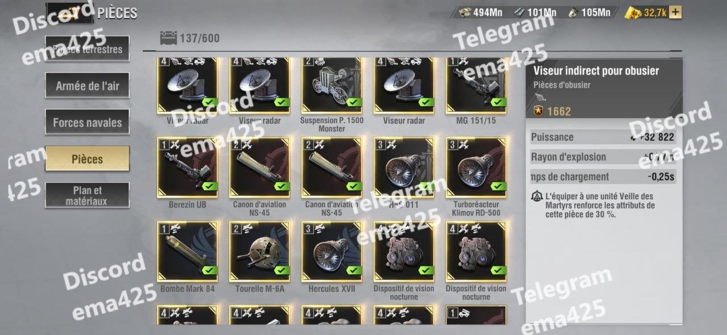This screenshot has height=335, width=727.
Task: Switch to Plan et matériaux tab
Action: point(87,195)
